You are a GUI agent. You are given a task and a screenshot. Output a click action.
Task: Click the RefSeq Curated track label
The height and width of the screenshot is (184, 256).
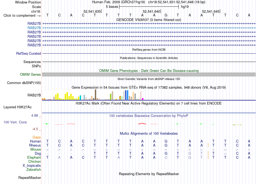tap(29, 53)
